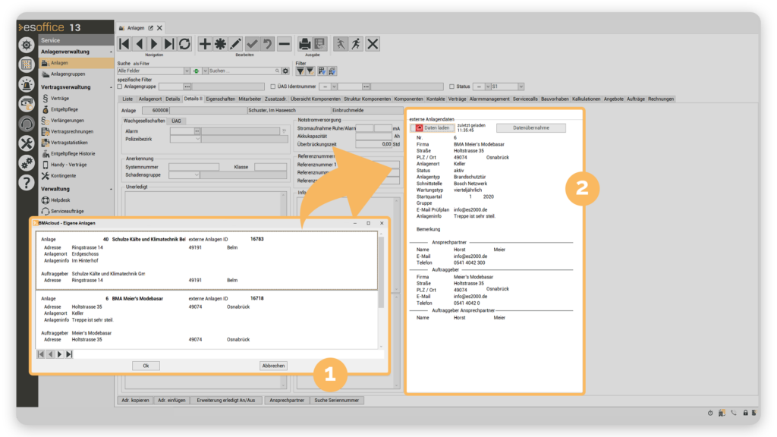Image resolution: width=777 pixels, height=437 pixels.
Task: Click Abbrechen in the BMAcloud dialog
Action: 273,366
